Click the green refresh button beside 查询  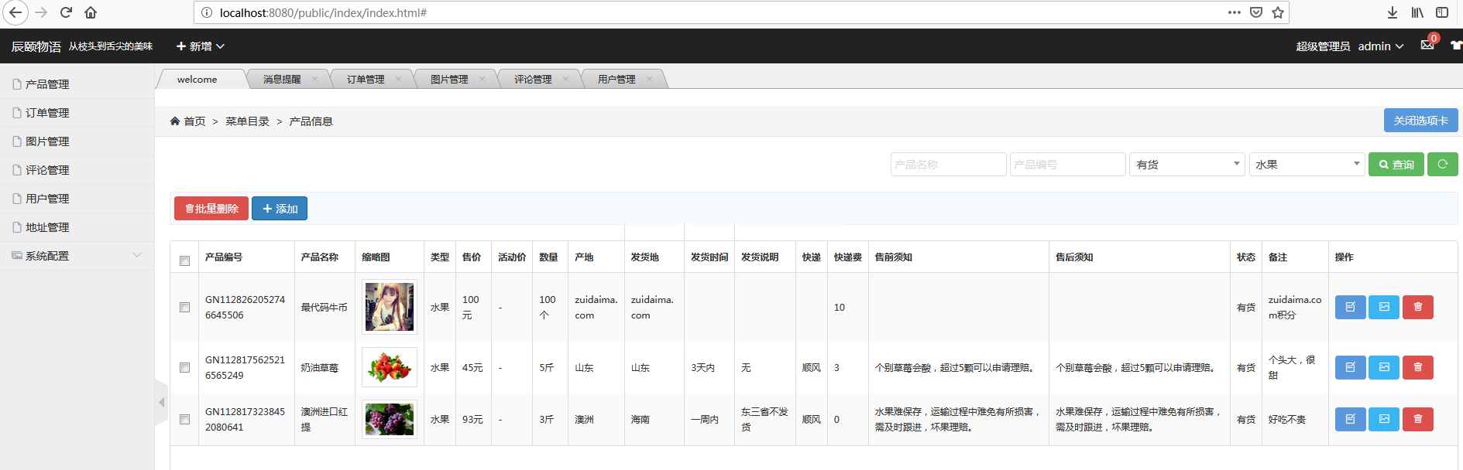click(x=1443, y=164)
